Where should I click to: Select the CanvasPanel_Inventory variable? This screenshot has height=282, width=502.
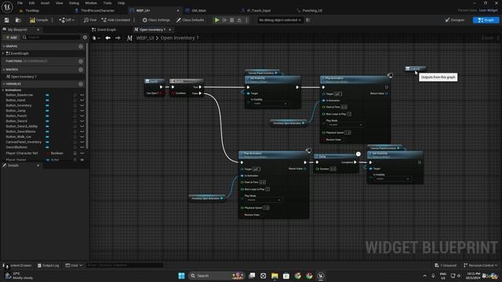[24, 142]
